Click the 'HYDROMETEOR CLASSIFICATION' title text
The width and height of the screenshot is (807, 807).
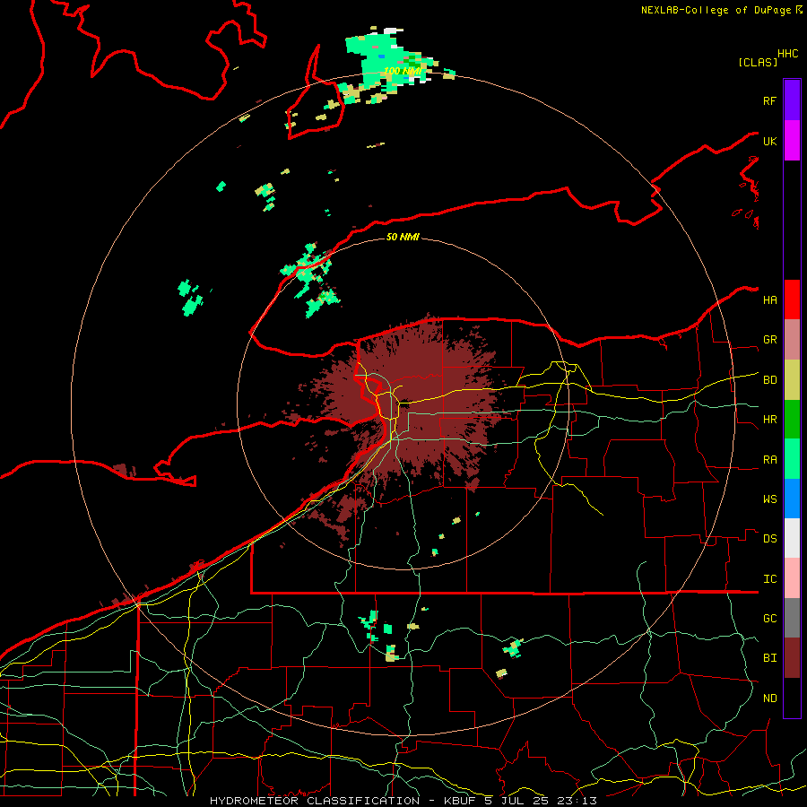(315, 801)
